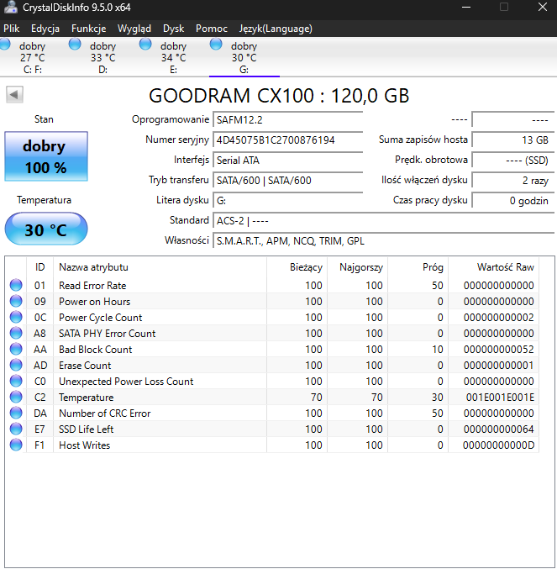Click the GOODRAM CX100 : 120,0 GB title
The height and width of the screenshot is (569, 557).
(x=279, y=96)
